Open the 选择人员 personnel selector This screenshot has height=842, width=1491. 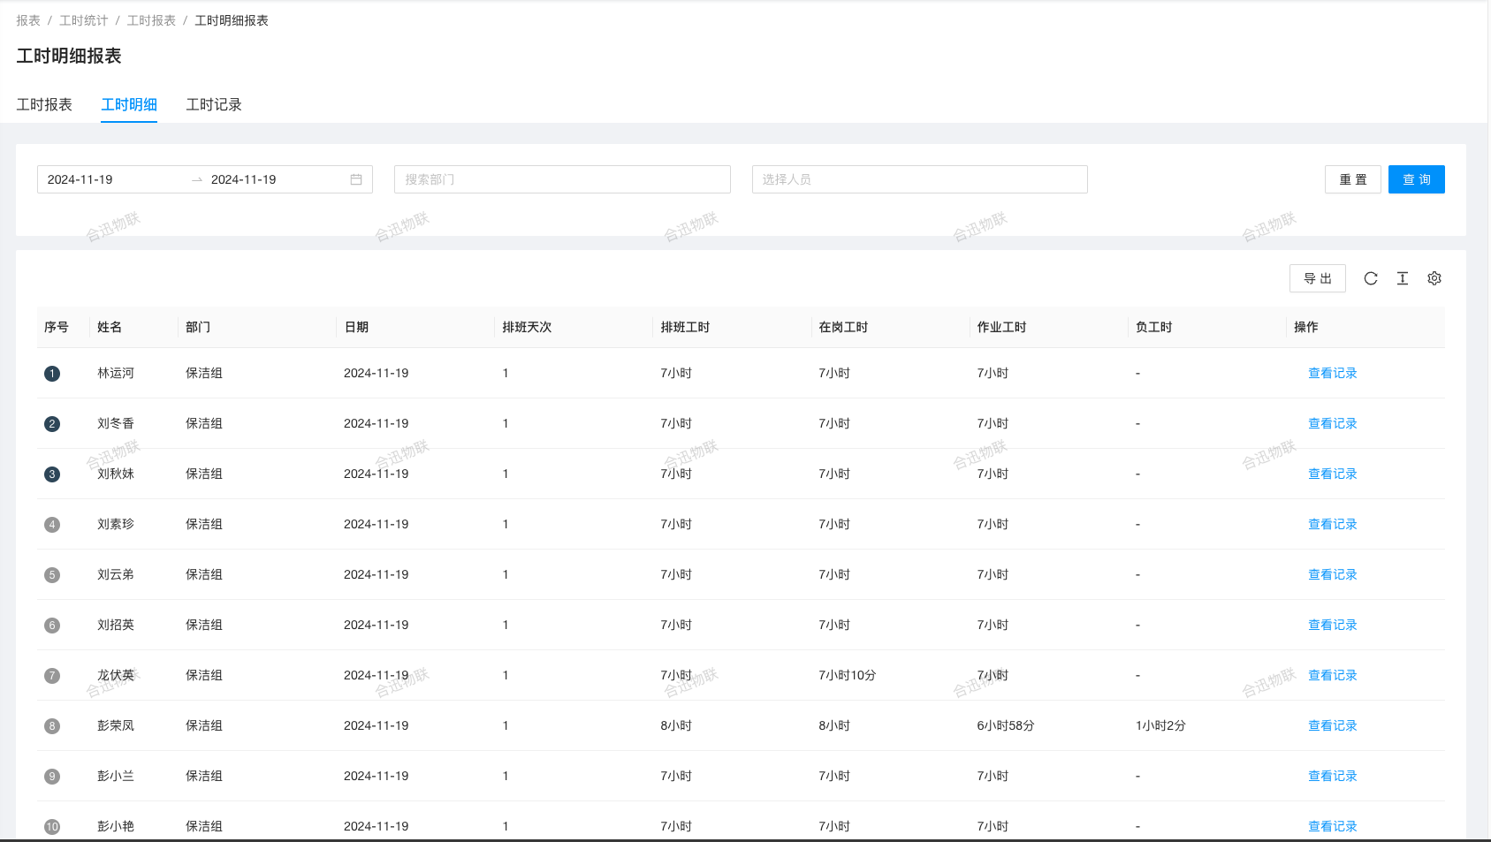pos(919,179)
